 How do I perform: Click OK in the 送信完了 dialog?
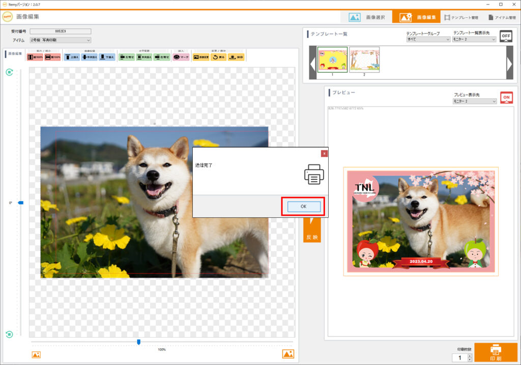point(304,207)
